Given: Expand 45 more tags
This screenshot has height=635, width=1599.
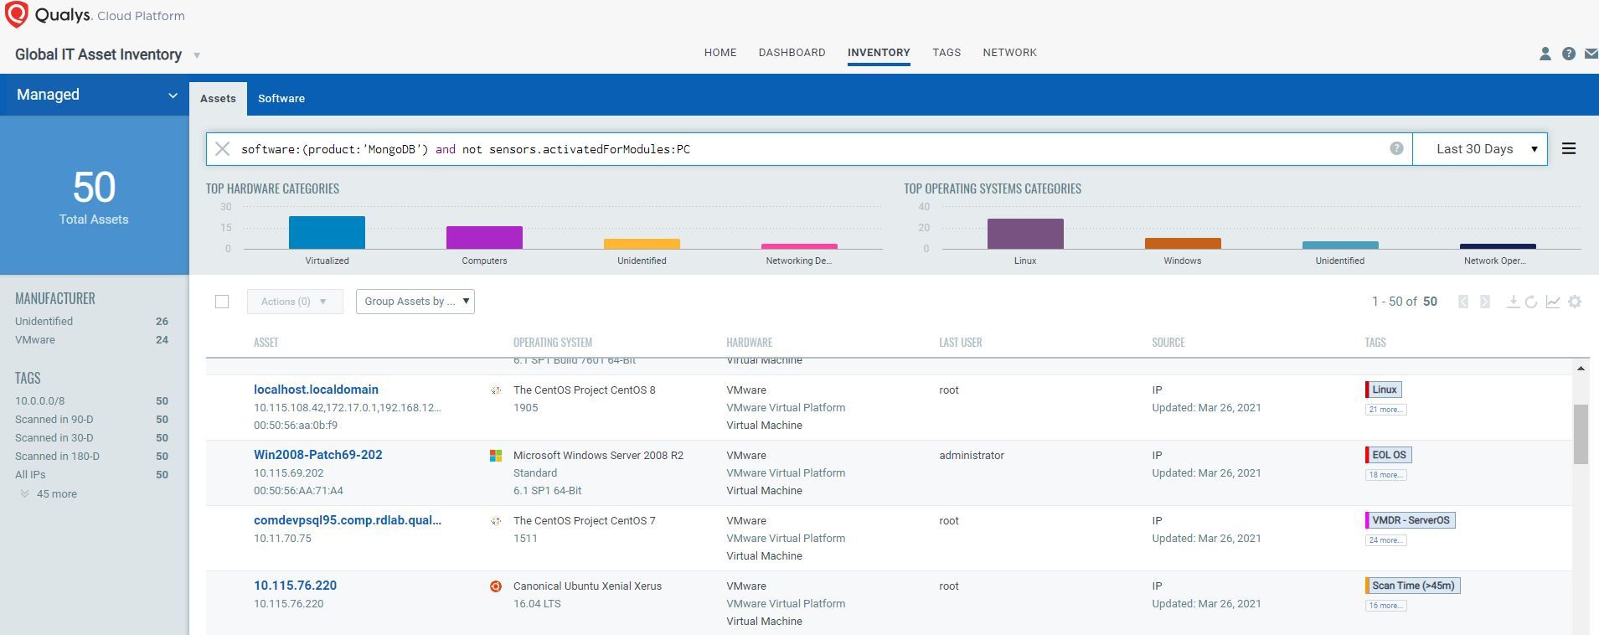Looking at the screenshot, I should click(x=49, y=494).
